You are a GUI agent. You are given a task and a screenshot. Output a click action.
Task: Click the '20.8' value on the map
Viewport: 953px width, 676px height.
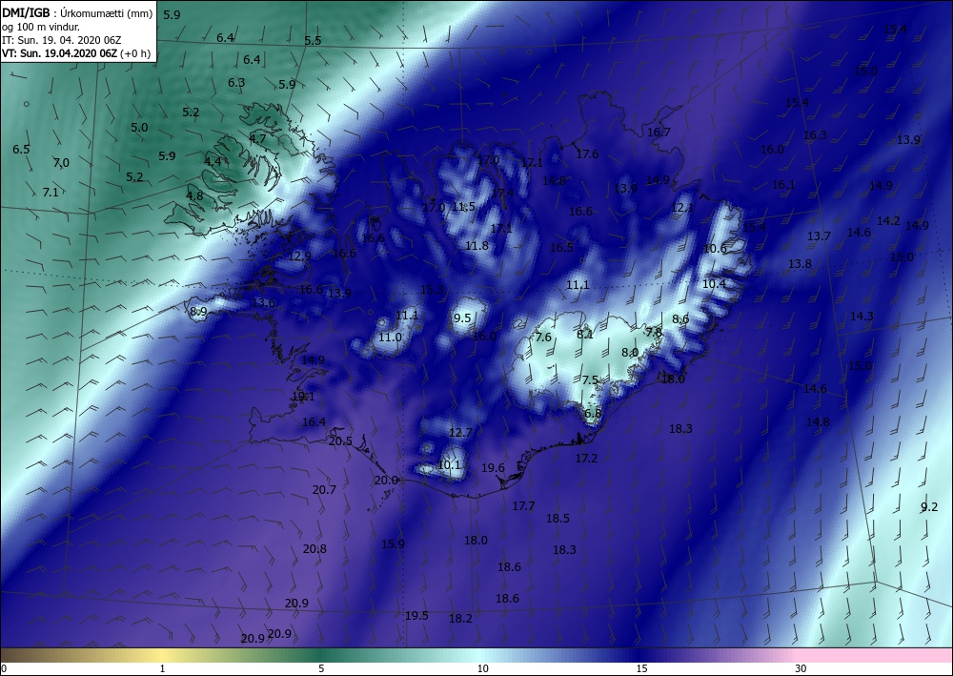click(314, 549)
